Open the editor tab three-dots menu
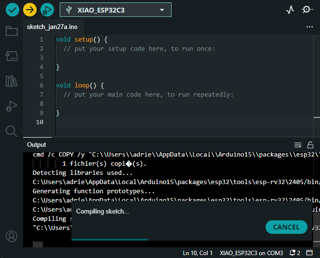Viewport: 320px width, 258px height. tap(309, 27)
